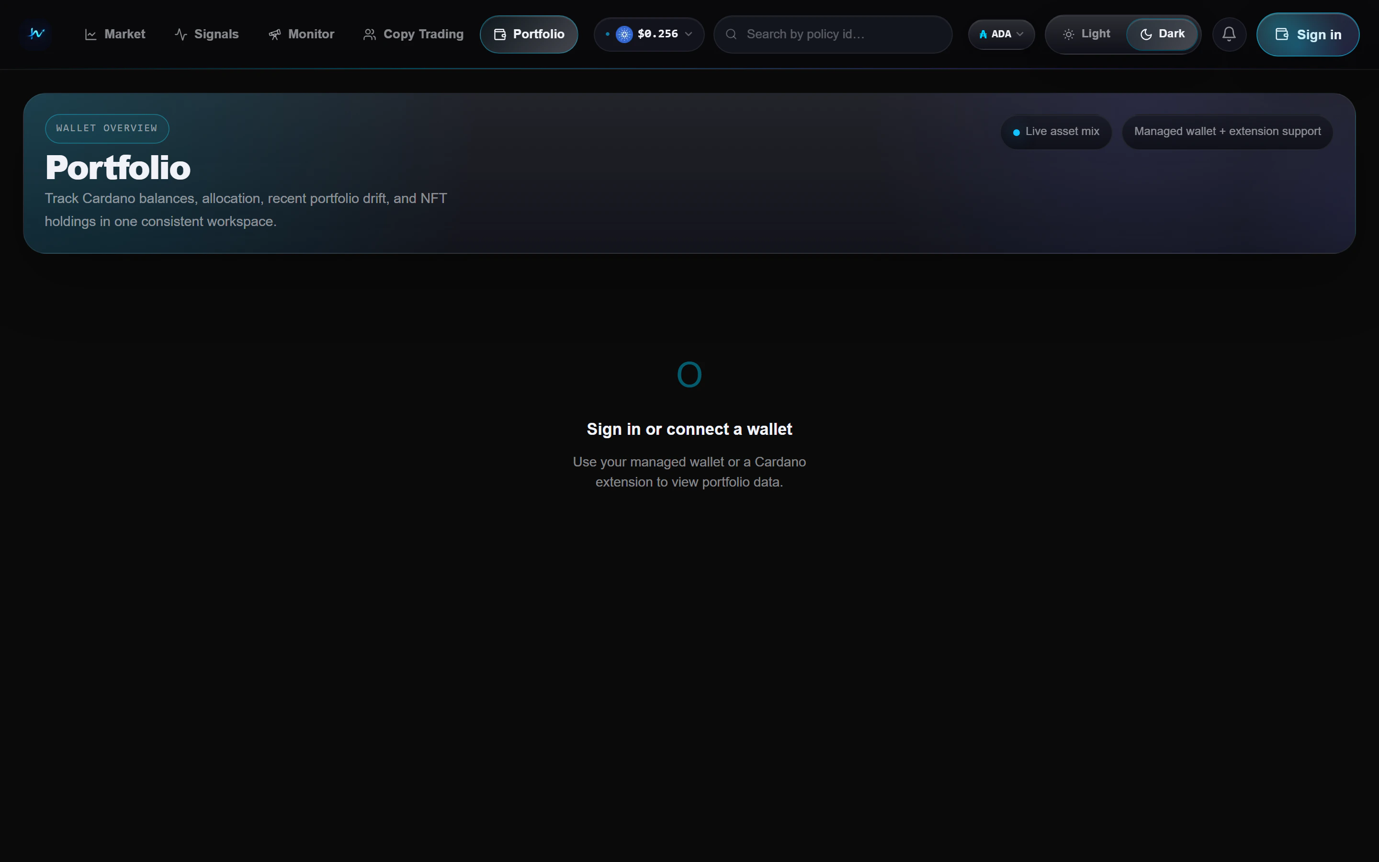Viewport: 1379px width, 862px height.
Task: Click the Portfolio wallet icon
Action: click(499, 34)
